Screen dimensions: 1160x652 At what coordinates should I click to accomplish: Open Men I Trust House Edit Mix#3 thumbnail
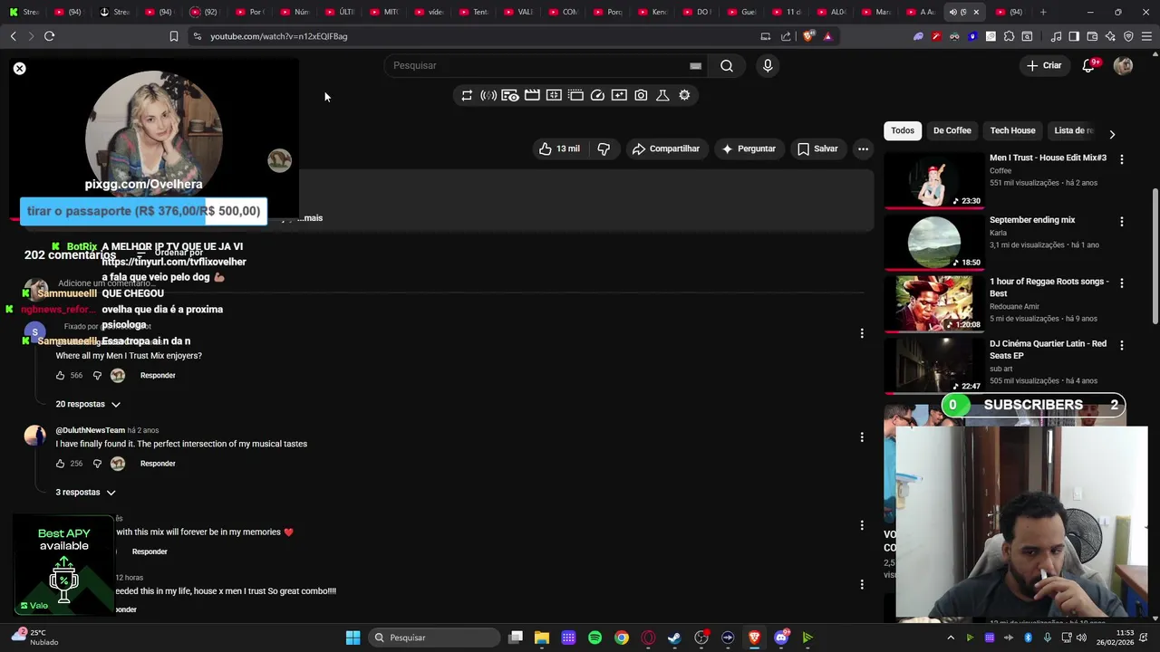coord(934,179)
